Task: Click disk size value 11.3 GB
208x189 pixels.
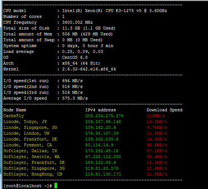Action: click(x=88, y=28)
